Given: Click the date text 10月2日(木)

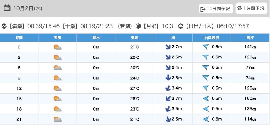Looking at the screenshot, I should 28,8.
